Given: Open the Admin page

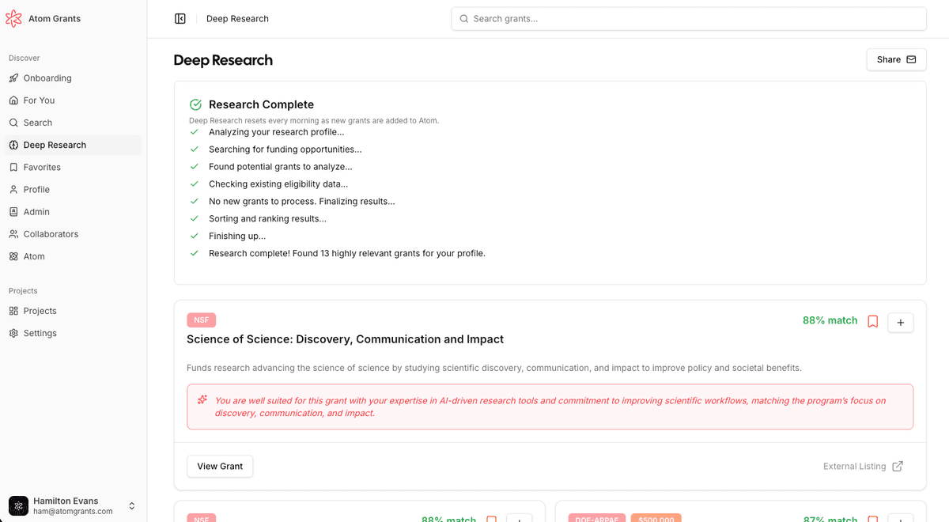Looking at the screenshot, I should [x=36, y=212].
